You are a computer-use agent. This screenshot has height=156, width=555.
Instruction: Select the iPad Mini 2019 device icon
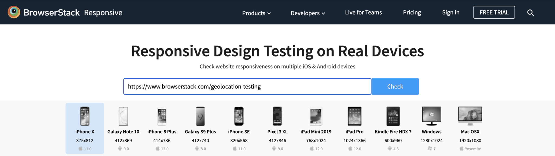click(316, 116)
